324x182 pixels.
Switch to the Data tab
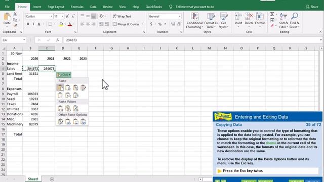click(93, 7)
